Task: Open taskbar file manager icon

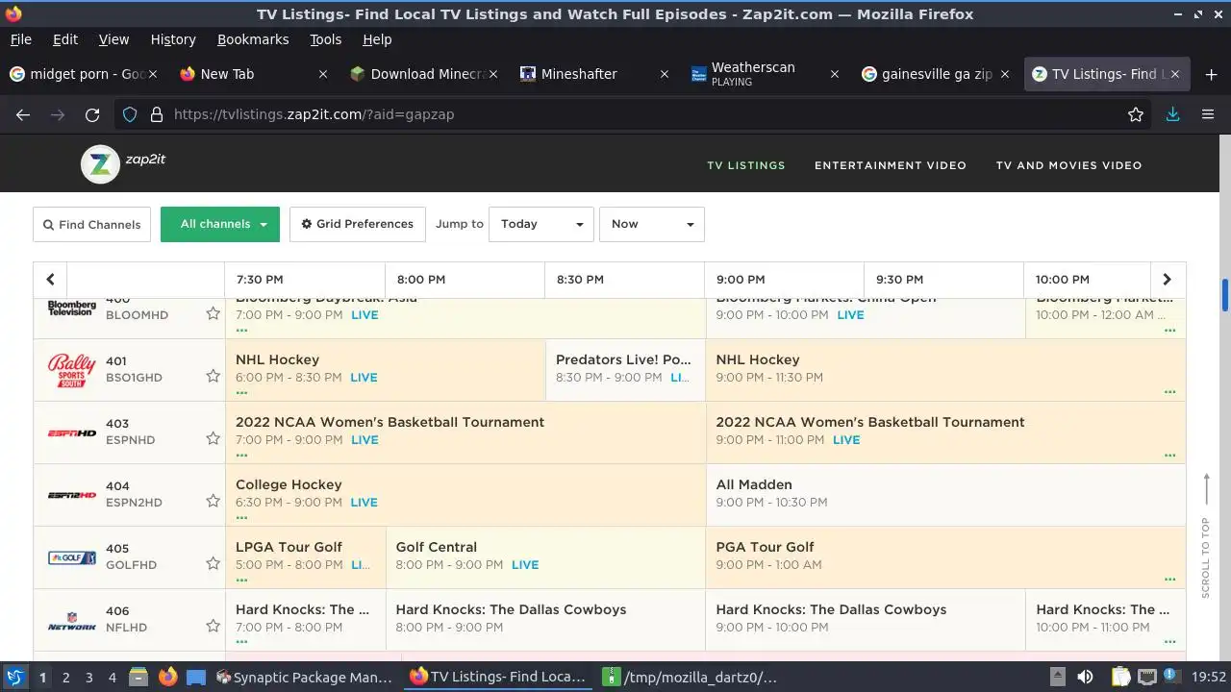Action: click(x=138, y=677)
